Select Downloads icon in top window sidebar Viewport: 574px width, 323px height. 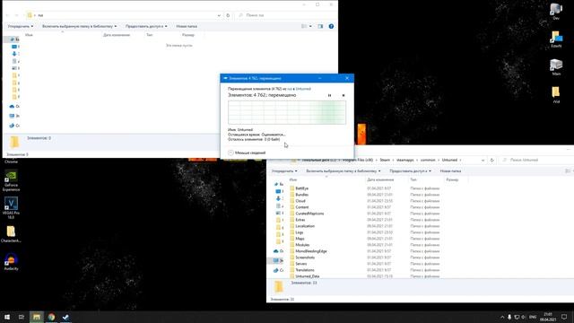pyautogui.click(x=14, y=54)
